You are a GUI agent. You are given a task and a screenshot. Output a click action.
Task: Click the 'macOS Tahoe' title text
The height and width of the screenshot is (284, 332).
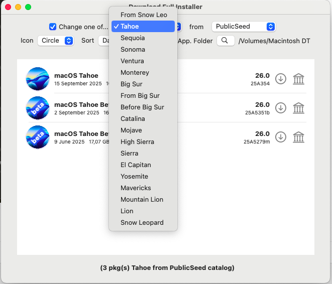pos(76,75)
